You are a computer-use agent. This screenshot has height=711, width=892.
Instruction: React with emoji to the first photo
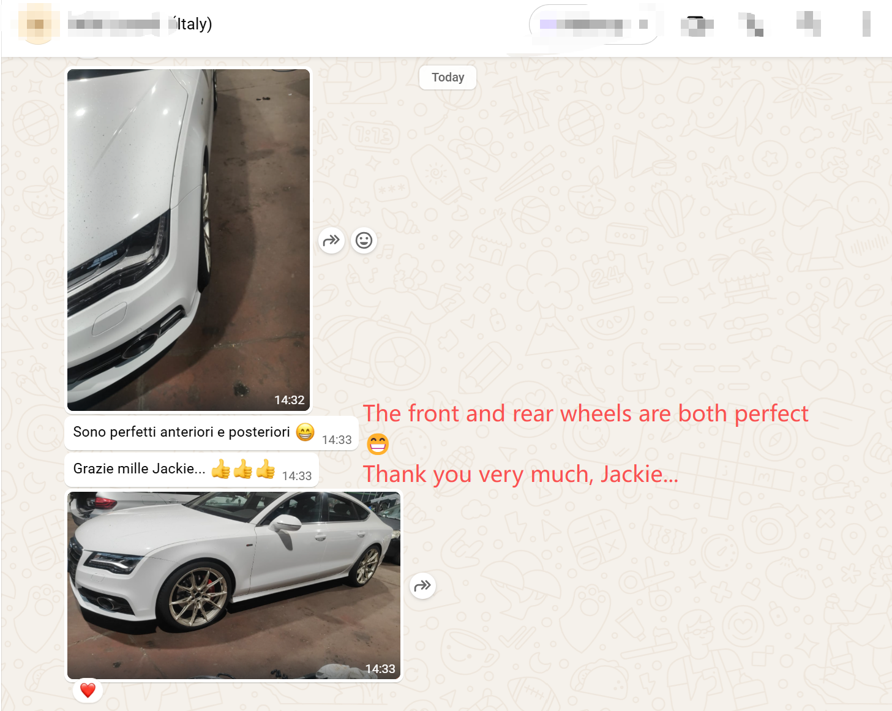(x=364, y=240)
